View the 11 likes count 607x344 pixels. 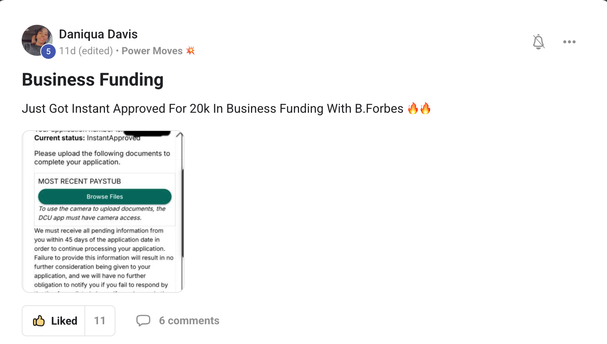100,321
